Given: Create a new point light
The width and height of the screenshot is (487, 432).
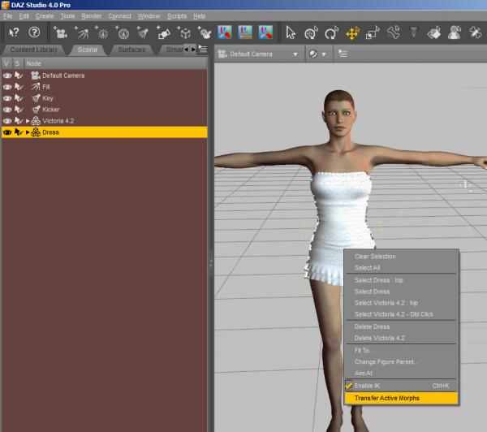Looking at the screenshot, I should 102,32.
